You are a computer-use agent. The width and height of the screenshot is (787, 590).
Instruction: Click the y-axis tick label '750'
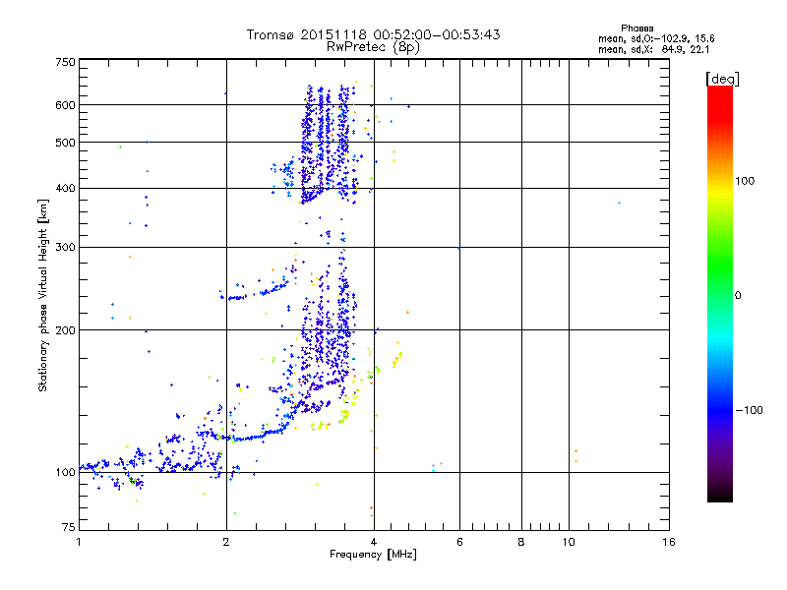[x=66, y=62]
